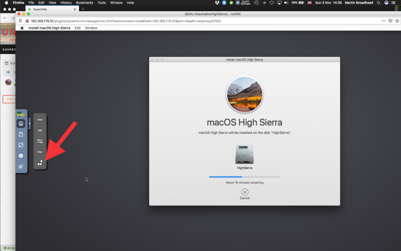Collapse the noVNC control bar using its handle
Image resolution: width=401 pixels, height=251 pixels.
point(29,124)
